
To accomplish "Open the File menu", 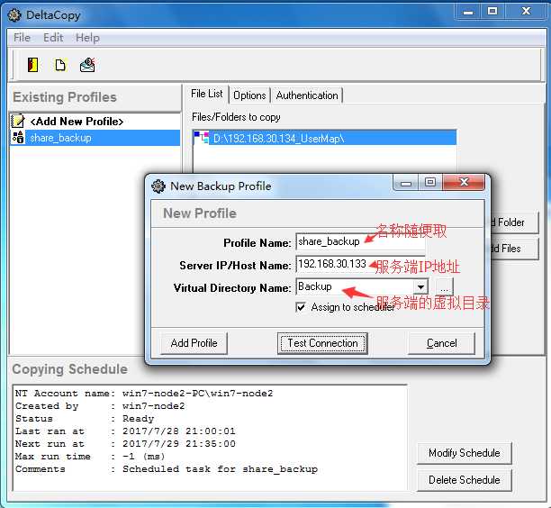I will coord(22,38).
